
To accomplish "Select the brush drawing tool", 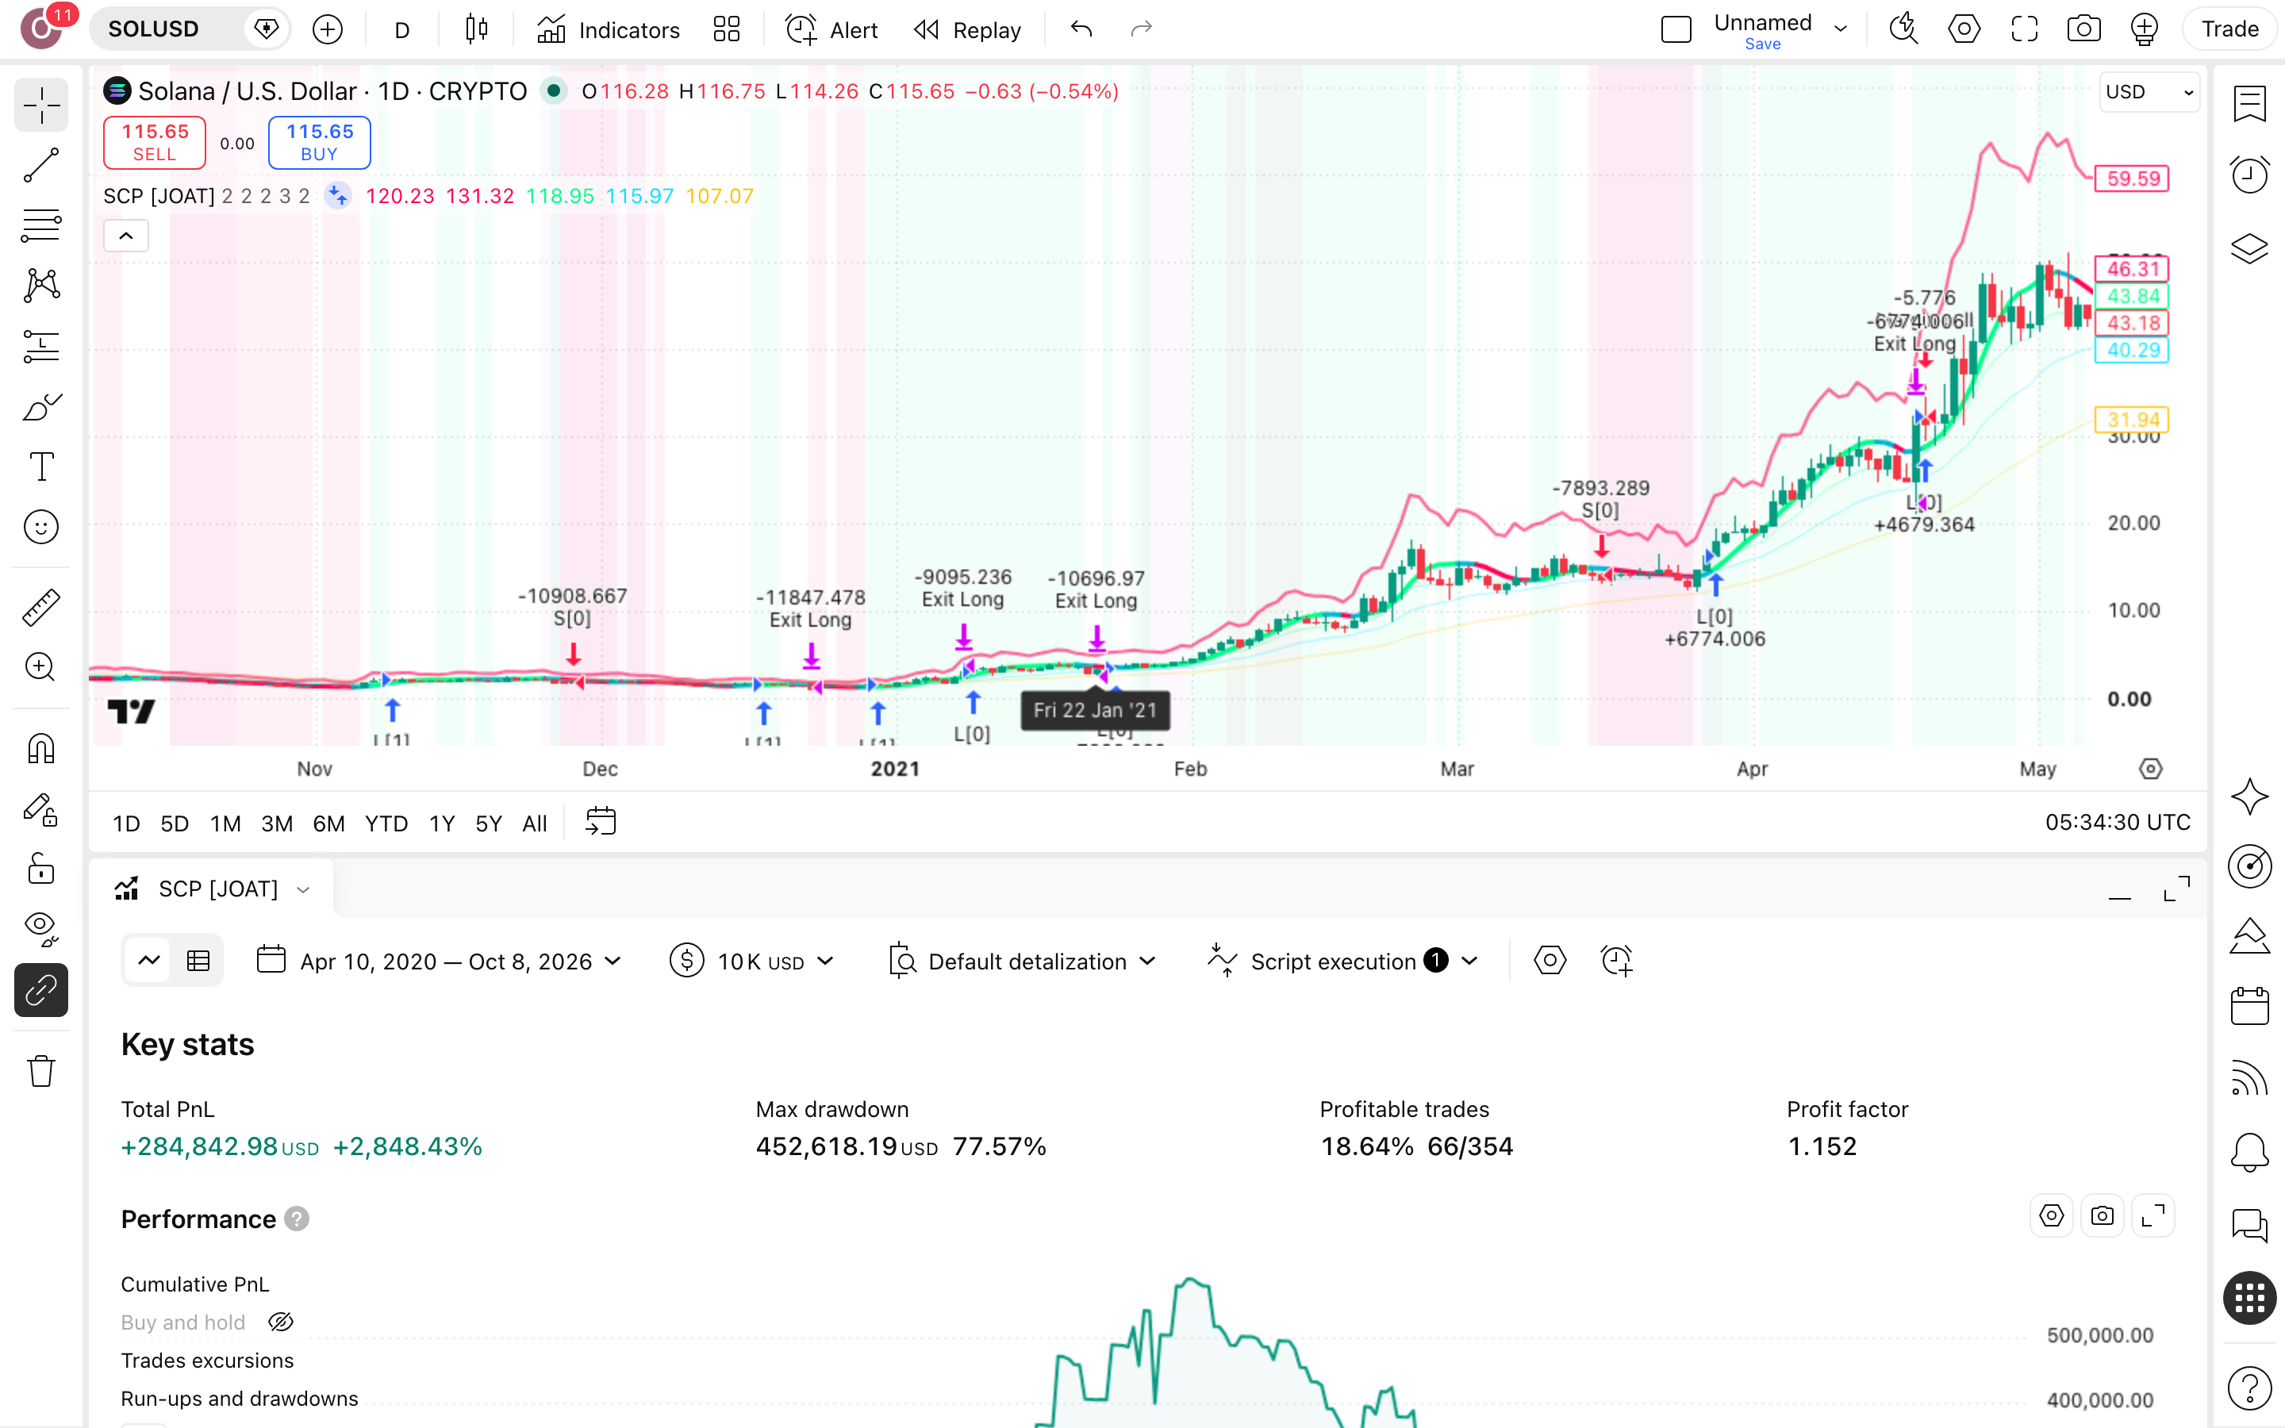I will point(41,407).
